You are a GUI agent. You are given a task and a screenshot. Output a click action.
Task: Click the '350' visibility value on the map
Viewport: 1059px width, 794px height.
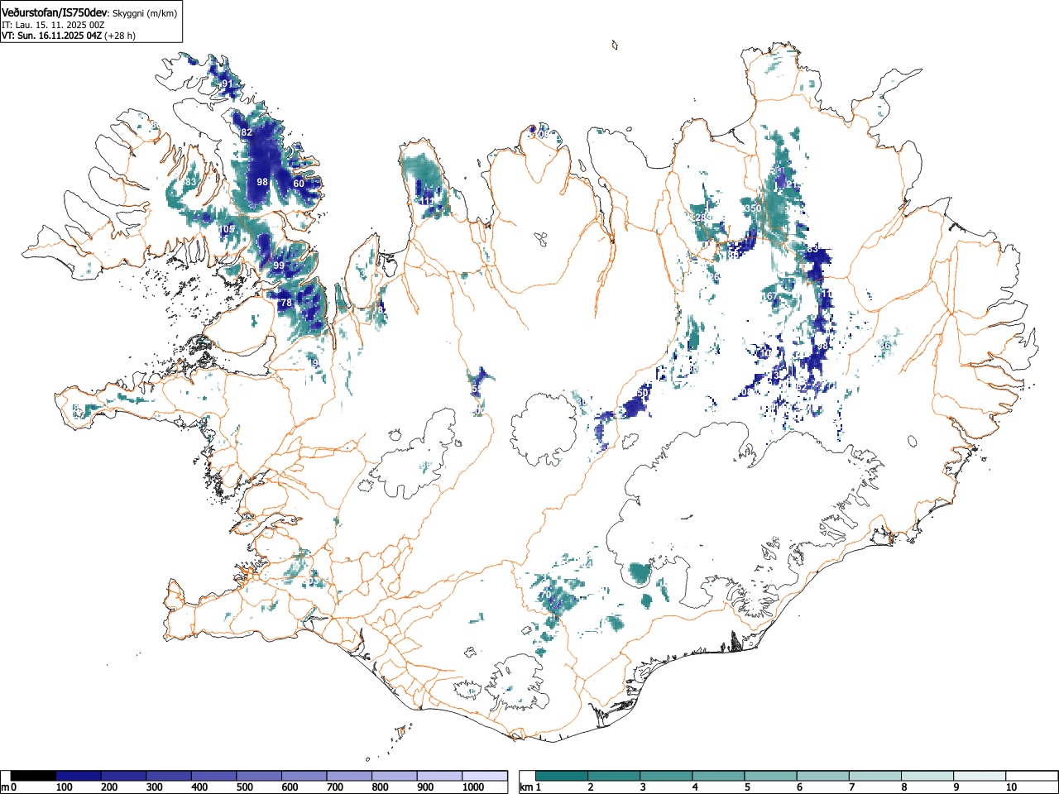click(x=752, y=208)
